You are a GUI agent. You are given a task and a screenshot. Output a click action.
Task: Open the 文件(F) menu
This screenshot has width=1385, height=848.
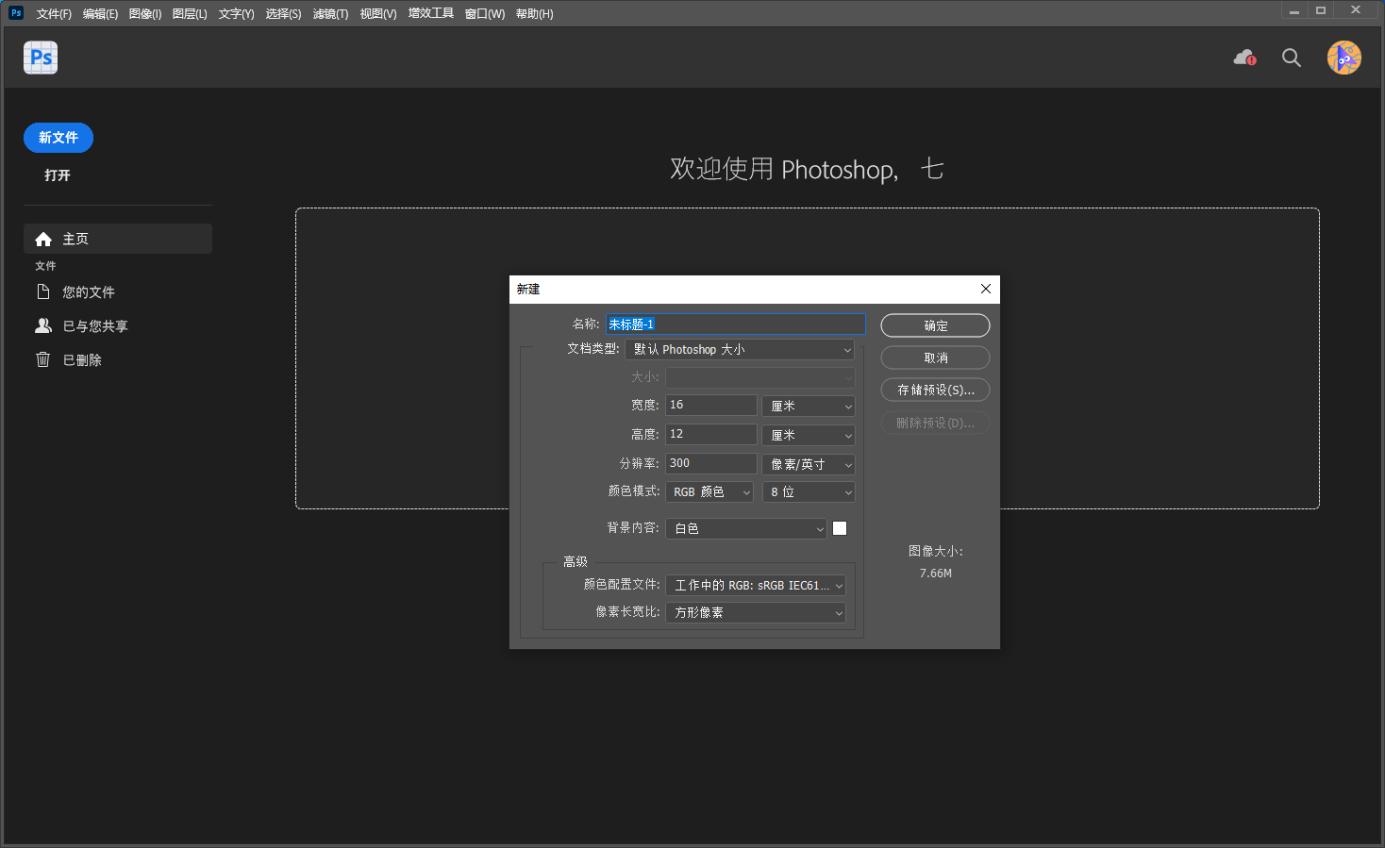(x=54, y=14)
